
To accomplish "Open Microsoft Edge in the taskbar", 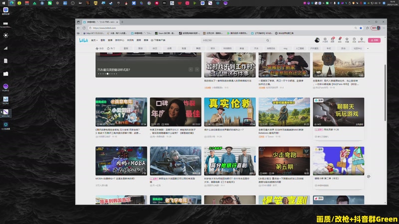I will (x=11, y=3).
